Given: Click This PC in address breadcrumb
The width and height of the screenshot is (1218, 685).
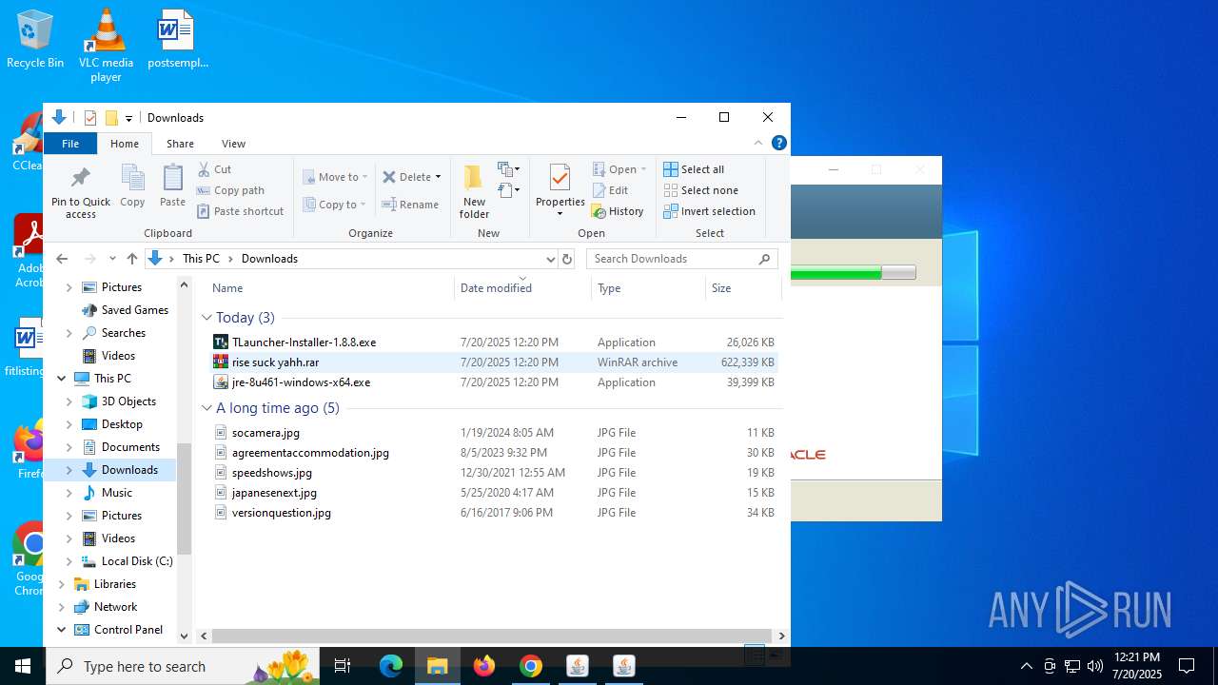Looking at the screenshot, I should pos(201,259).
